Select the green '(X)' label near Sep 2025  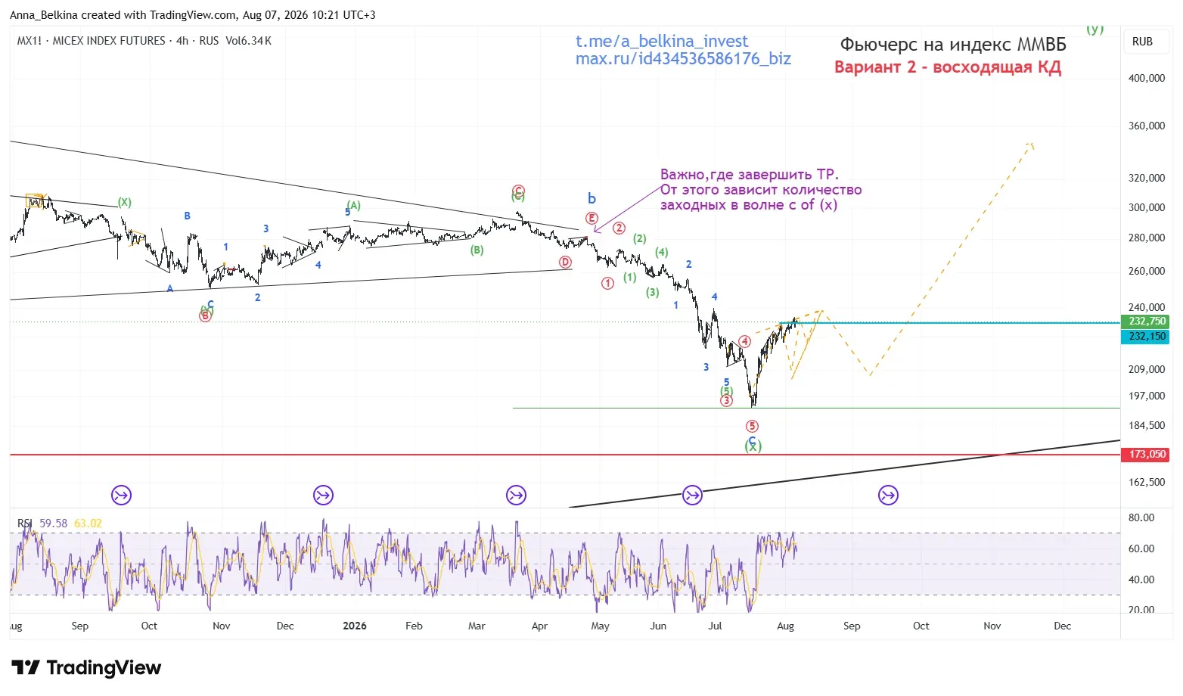(x=125, y=203)
